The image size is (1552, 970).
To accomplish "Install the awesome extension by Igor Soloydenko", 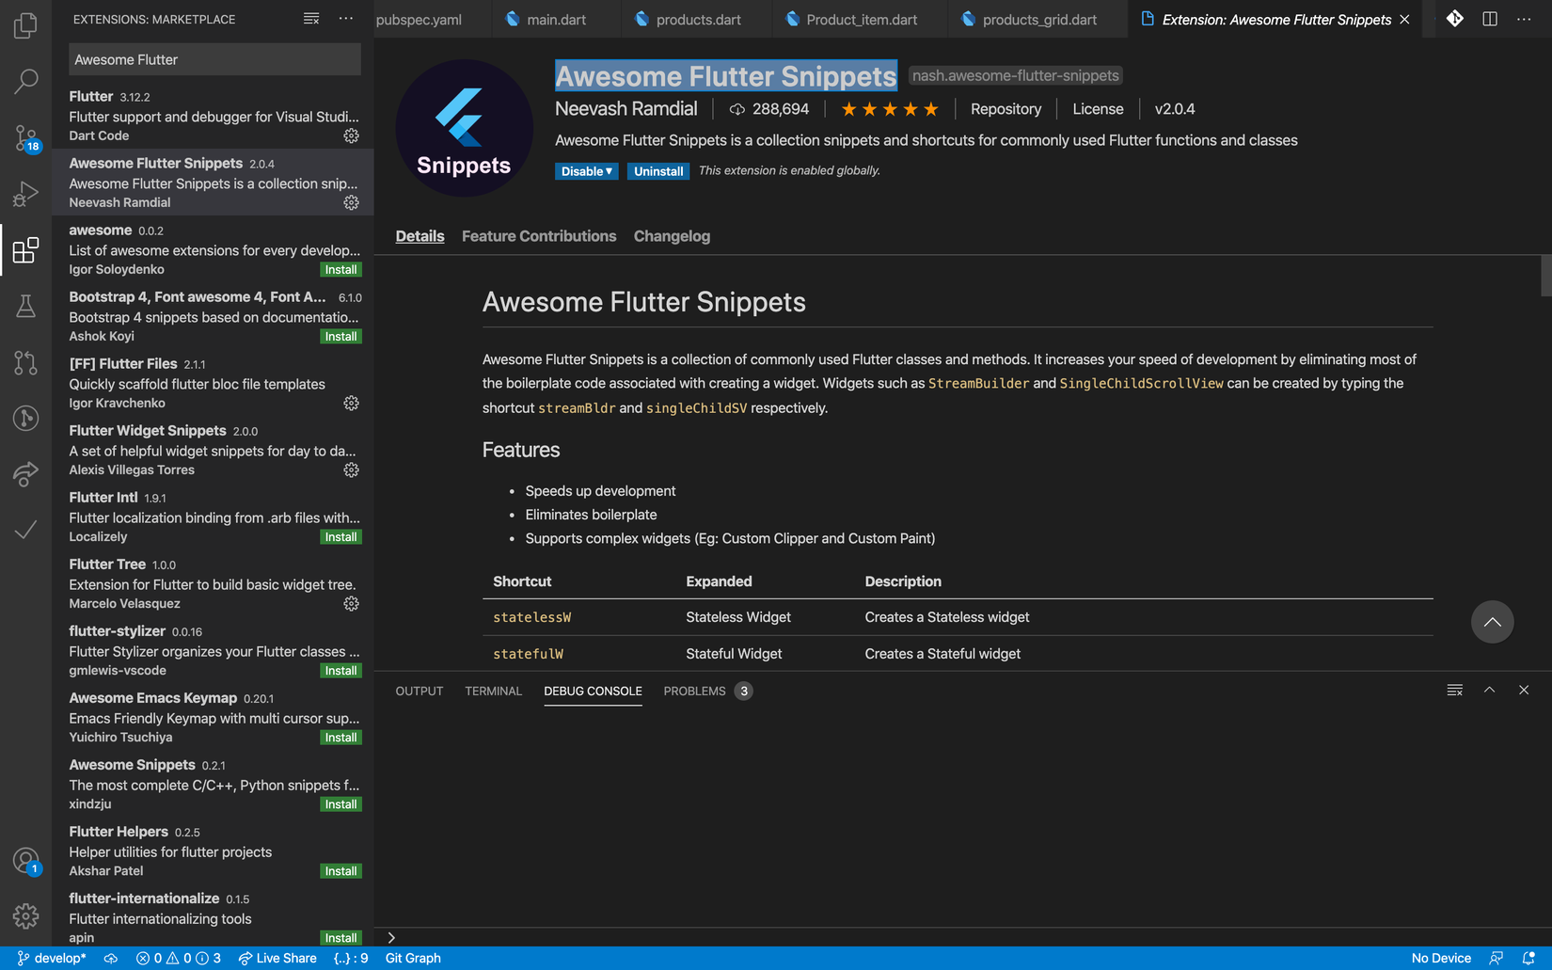I will click(x=340, y=269).
